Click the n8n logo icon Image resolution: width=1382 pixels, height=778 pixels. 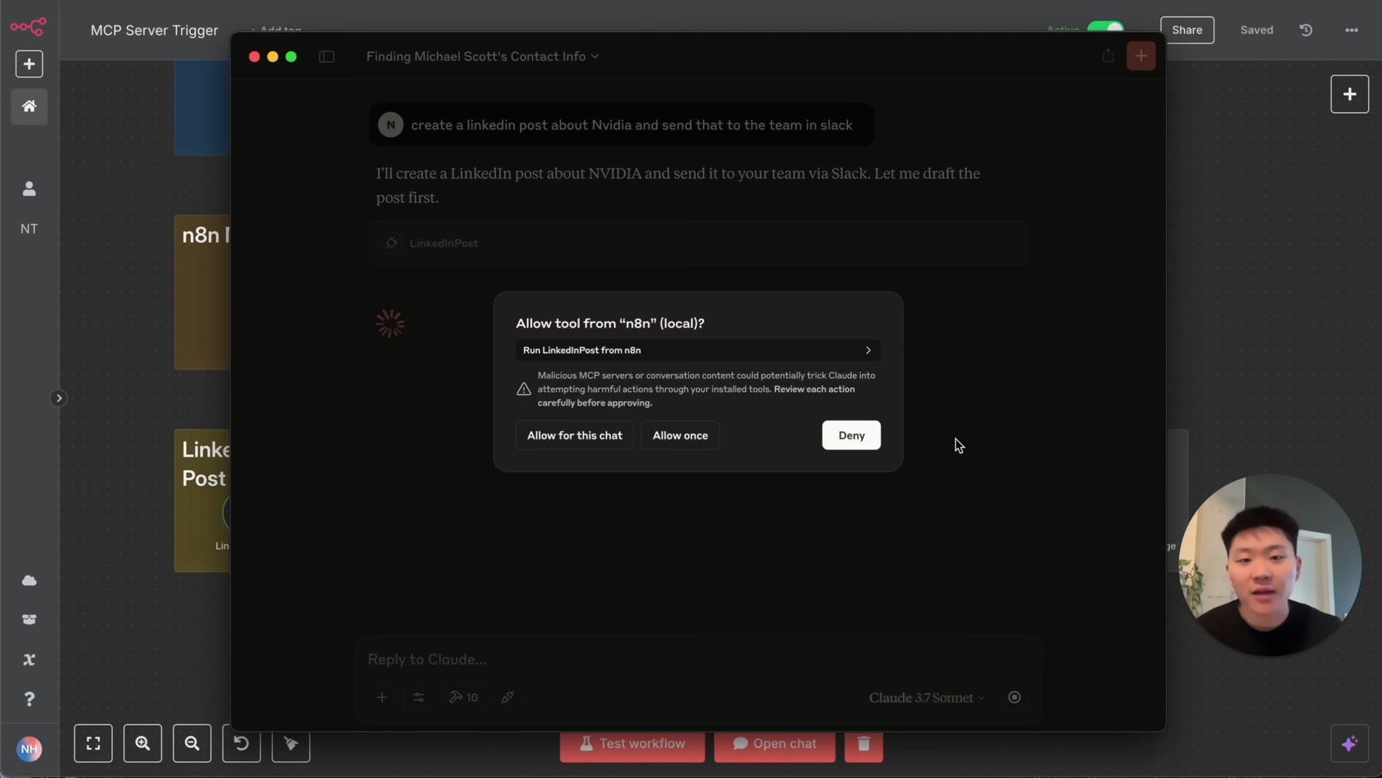[29, 27]
